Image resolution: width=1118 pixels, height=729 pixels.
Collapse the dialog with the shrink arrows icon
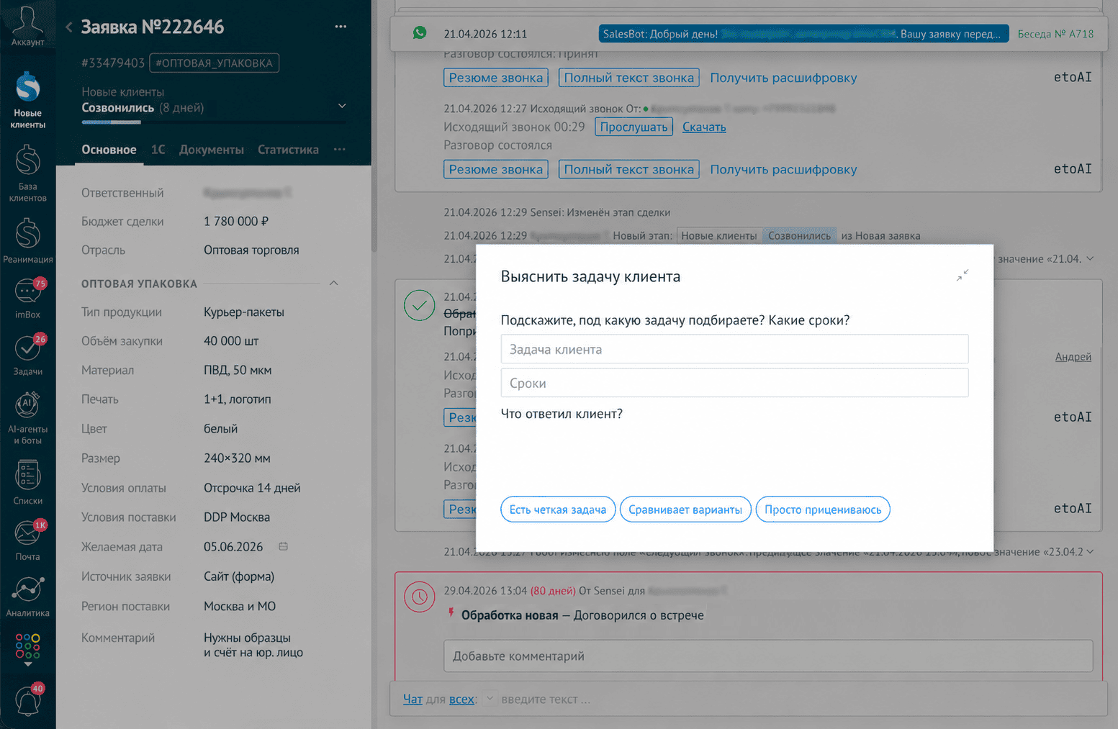coord(963,275)
